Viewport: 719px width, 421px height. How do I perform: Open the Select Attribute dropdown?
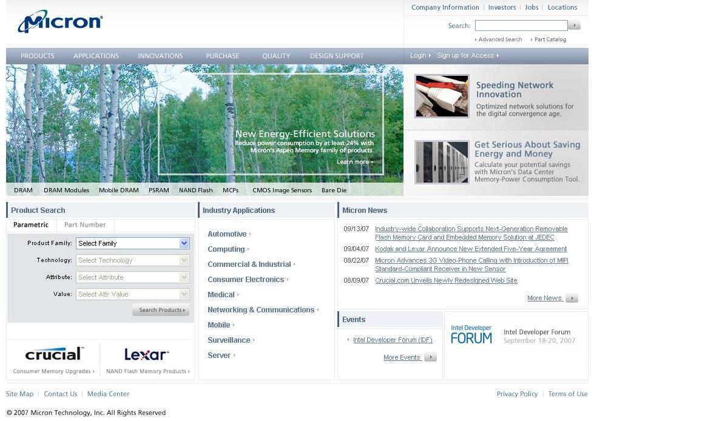132,277
